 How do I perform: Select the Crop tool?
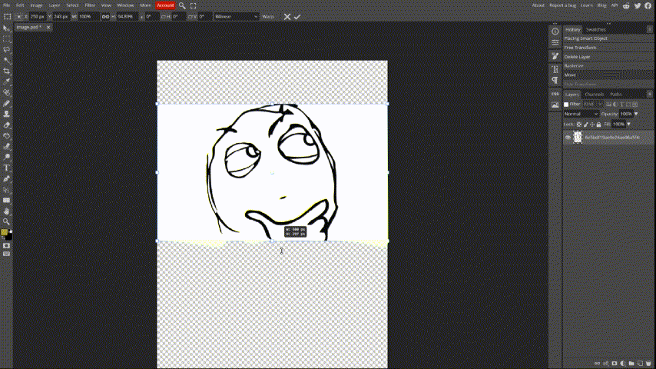[7, 70]
